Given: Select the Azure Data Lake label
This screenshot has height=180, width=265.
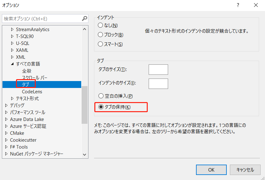Looking at the screenshot, I should [x=27, y=119].
